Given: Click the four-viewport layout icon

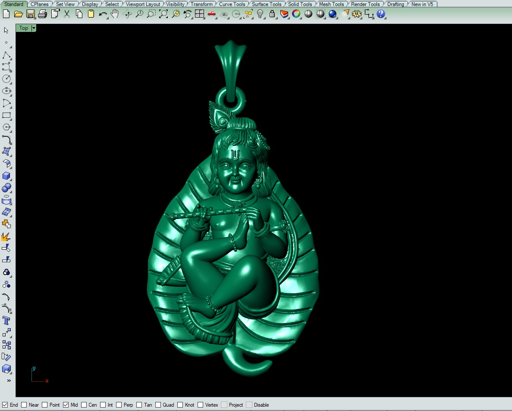Looking at the screenshot, I should click(199, 14).
